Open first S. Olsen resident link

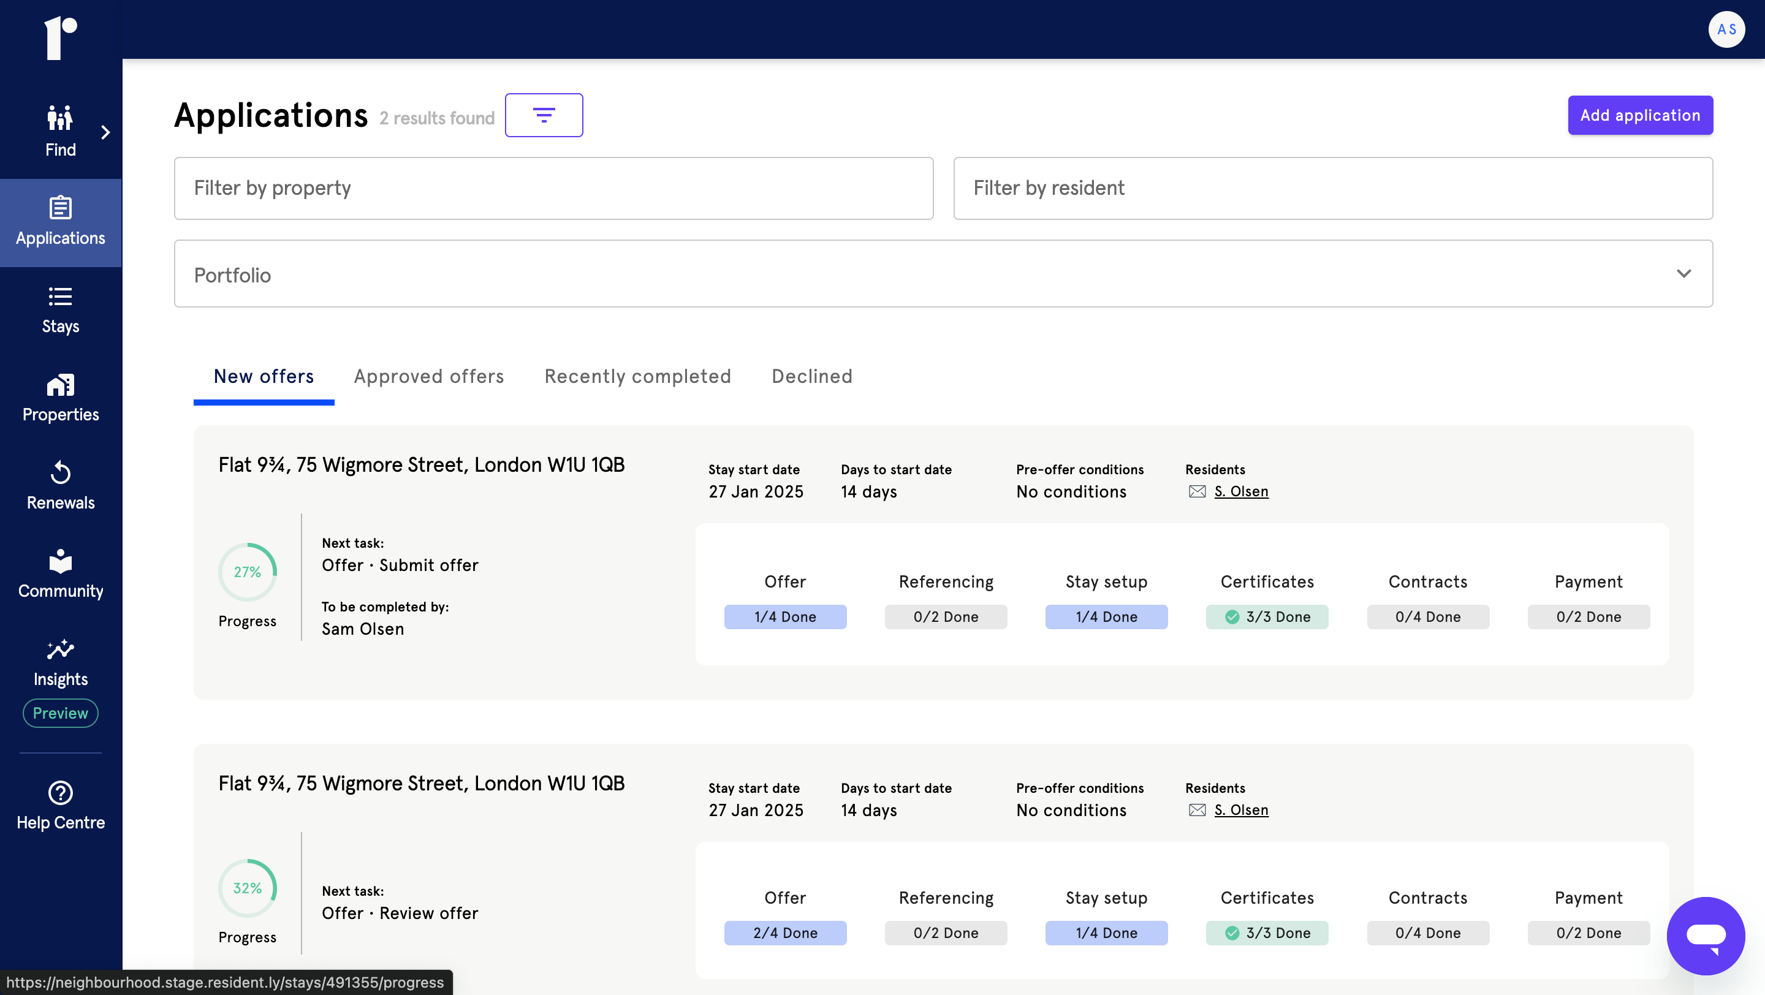coord(1240,491)
